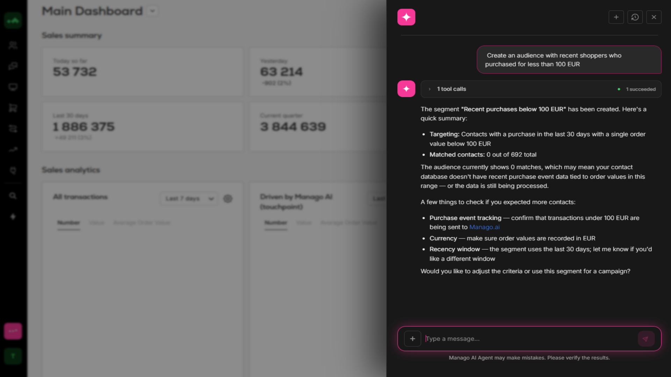Select the Value tab under Driven by Manago AI
Screen dimensions: 671x377
304,223
